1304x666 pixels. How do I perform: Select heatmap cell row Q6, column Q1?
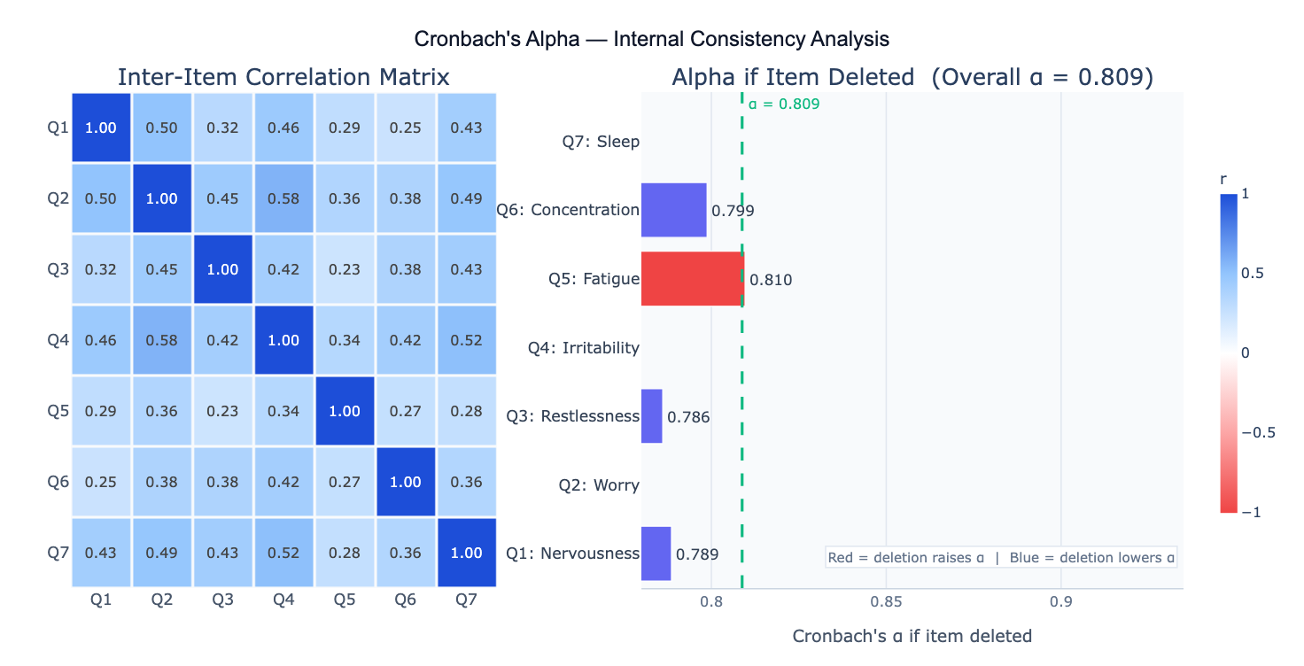coord(101,482)
